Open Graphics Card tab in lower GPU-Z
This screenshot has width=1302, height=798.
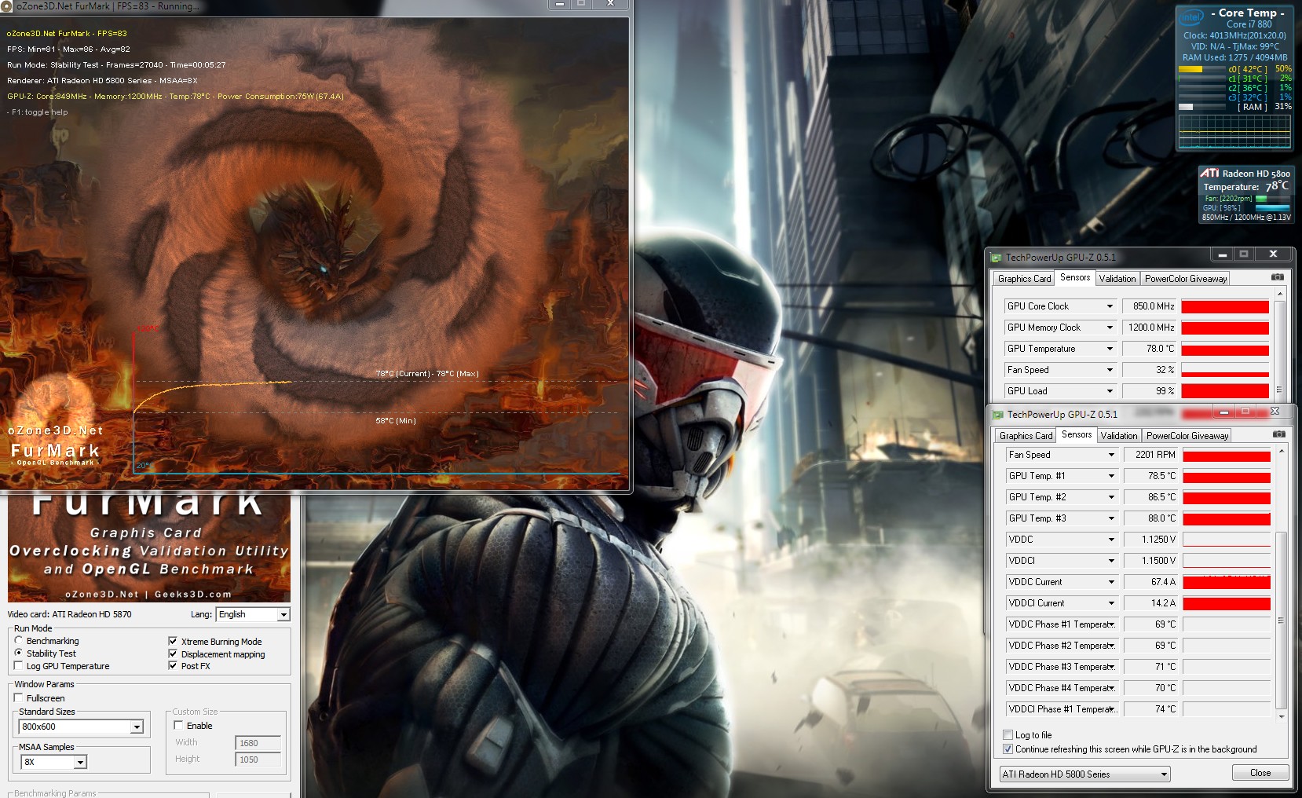coord(1026,436)
